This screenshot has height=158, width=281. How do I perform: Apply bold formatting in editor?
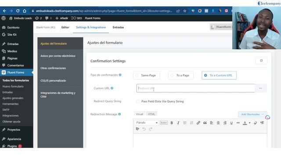click(172, 123)
